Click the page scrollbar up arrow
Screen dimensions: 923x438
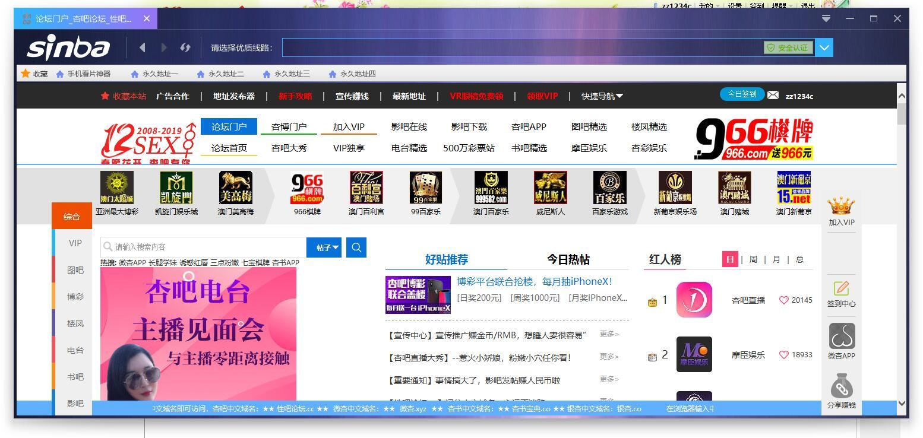pyautogui.click(x=902, y=96)
